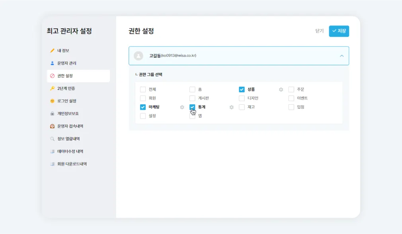402x234 pixels.
Task: Click the pencil icon beside 내 정보
Action: pos(52,51)
